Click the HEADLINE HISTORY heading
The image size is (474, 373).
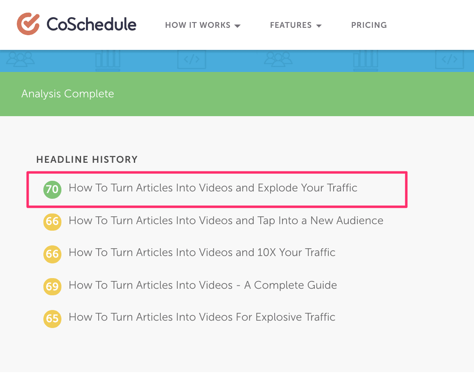coord(87,160)
